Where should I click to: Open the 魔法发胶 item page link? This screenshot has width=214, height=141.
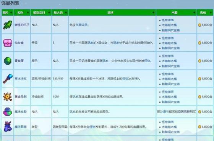click(21, 112)
